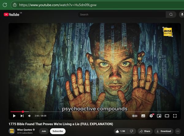Click the Join membership button
Image resolution: width=184 pixels, height=136 pixels.
(44, 131)
